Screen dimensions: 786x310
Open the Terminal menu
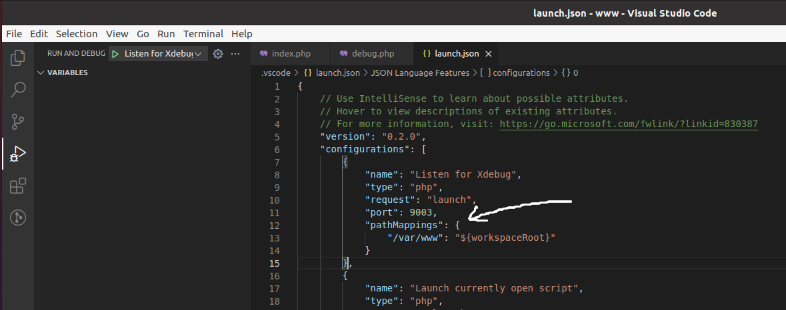pyautogui.click(x=203, y=33)
